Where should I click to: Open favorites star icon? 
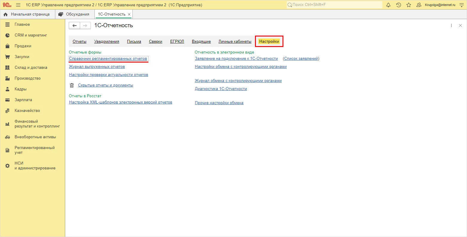(x=409, y=5)
